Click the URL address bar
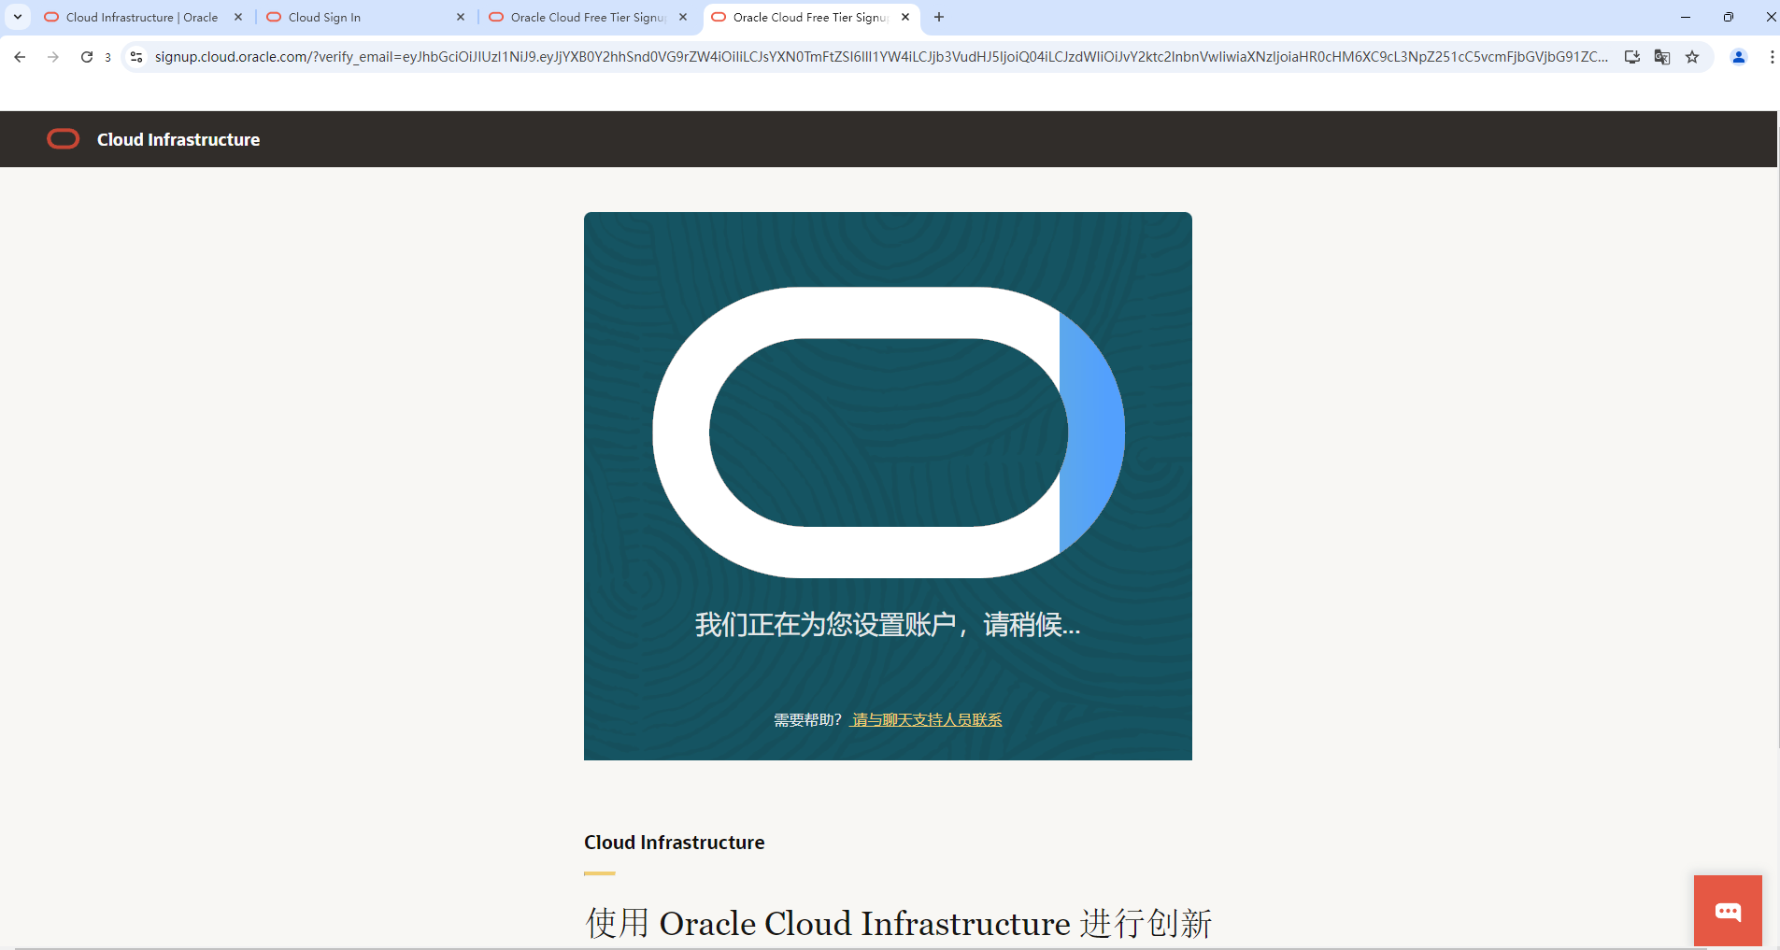This screenshot has width=1780, height=950. pos(880,57)
